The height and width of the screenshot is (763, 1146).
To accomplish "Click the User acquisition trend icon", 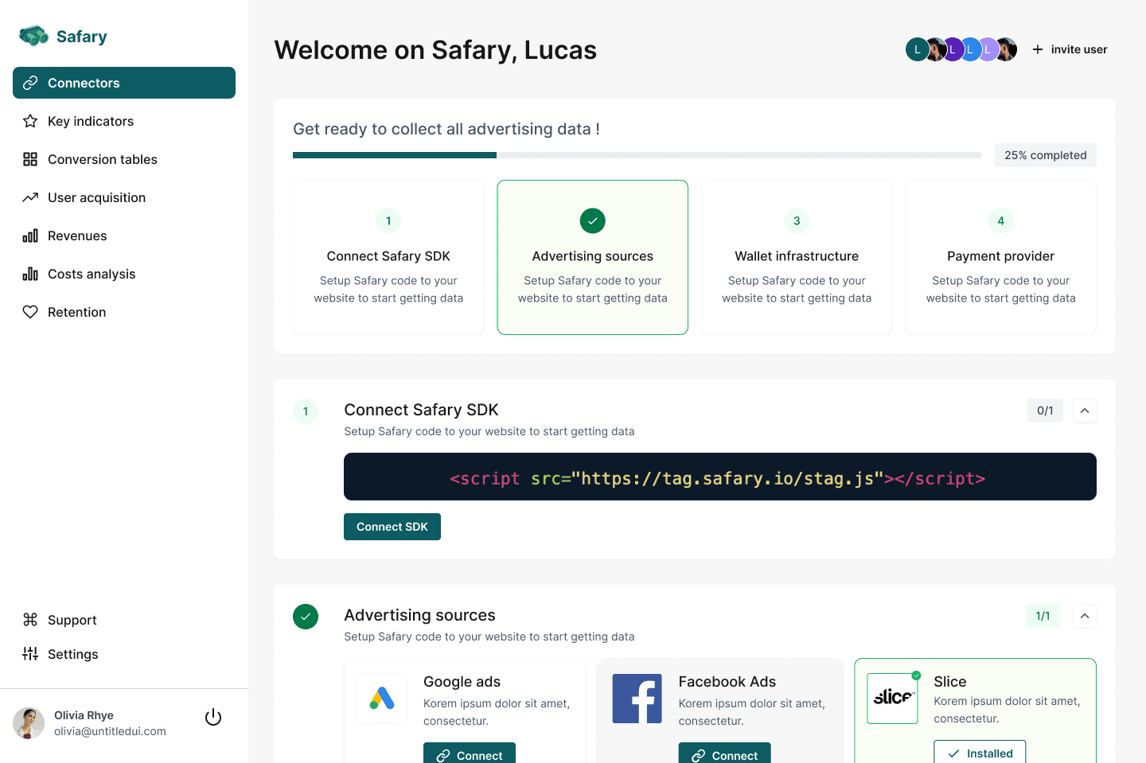I will tap(30, 197).
